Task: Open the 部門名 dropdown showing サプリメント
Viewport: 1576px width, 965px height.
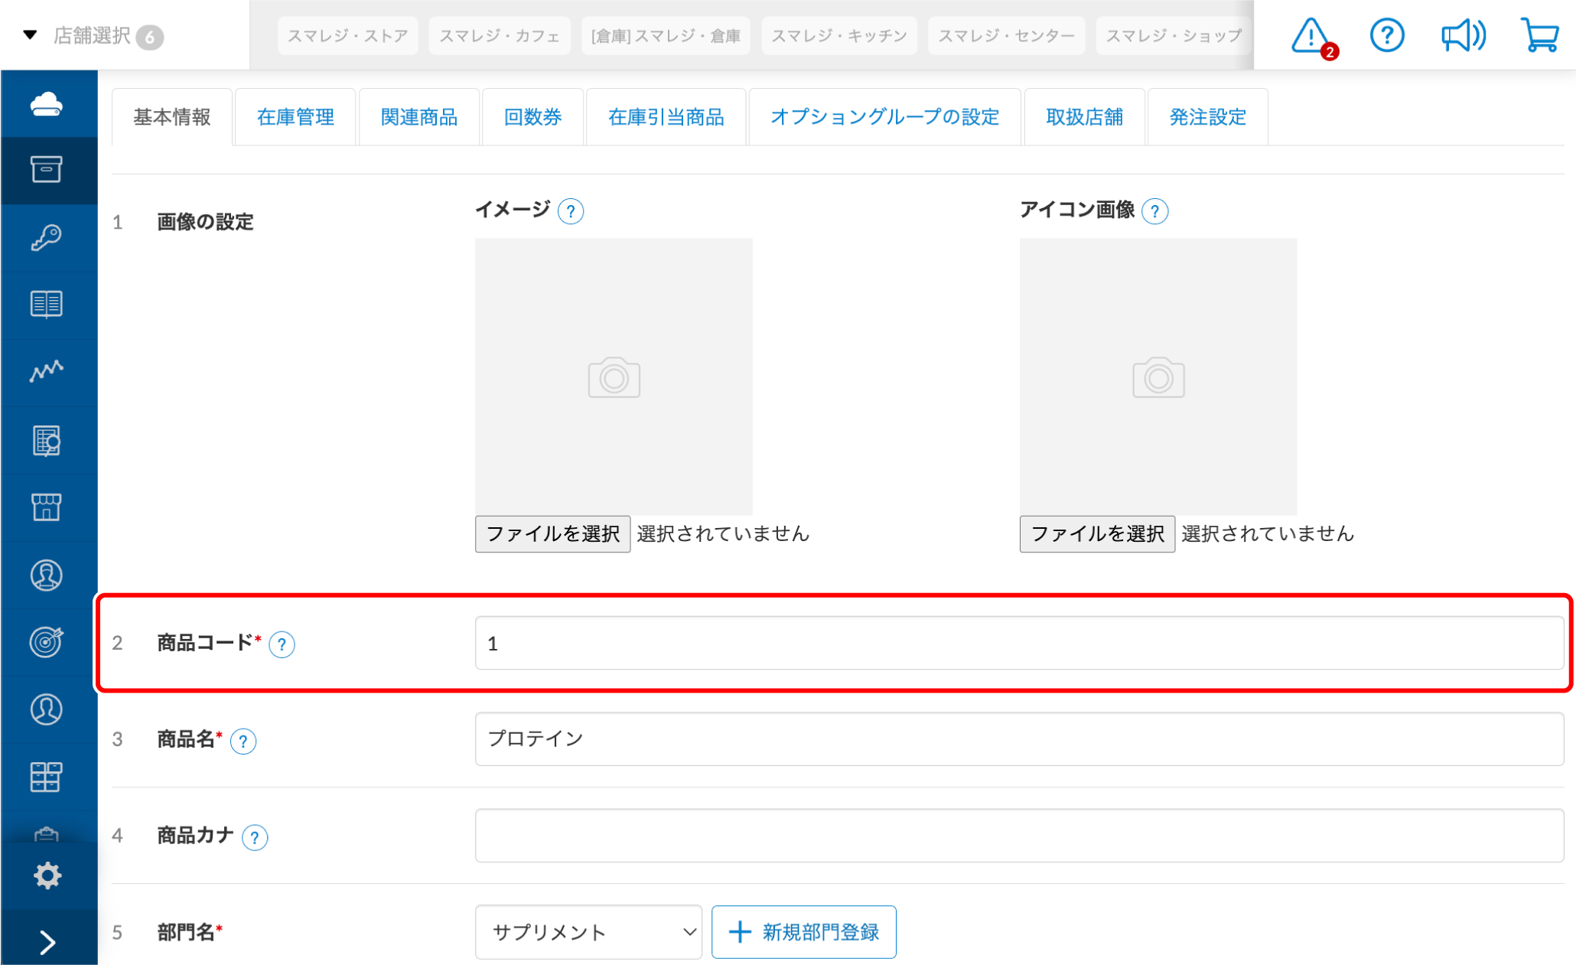Action: [x=588, y=932]
